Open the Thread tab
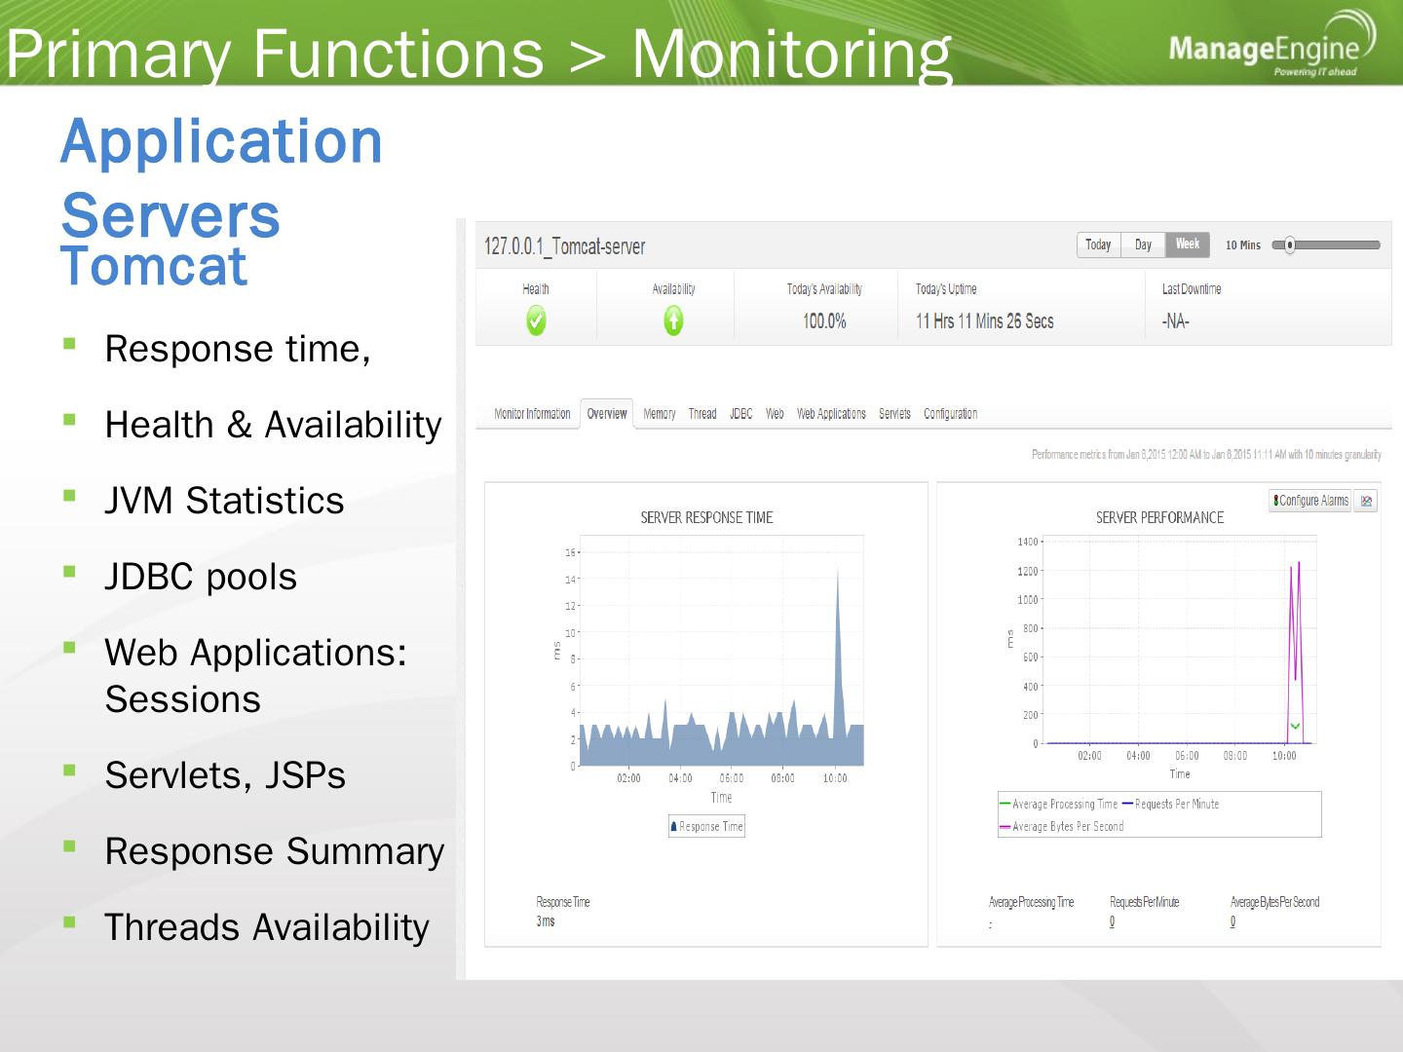Viewport: 1403px width, 1052px height. coord(701,414)
